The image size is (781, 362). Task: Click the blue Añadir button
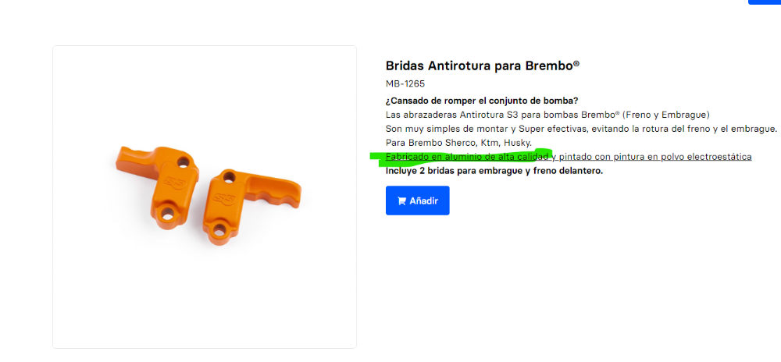417,201
